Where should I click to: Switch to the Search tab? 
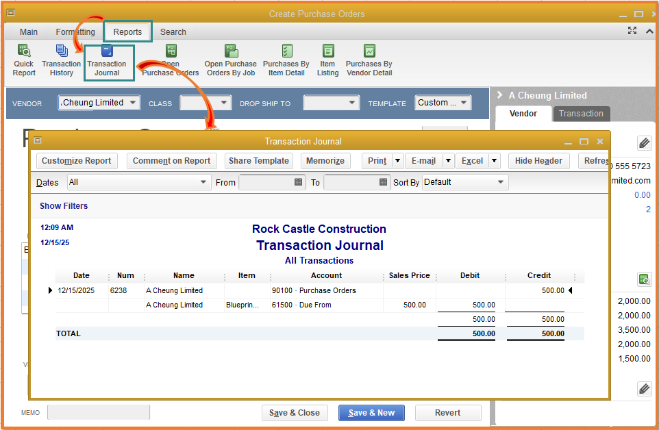[173, 32]
